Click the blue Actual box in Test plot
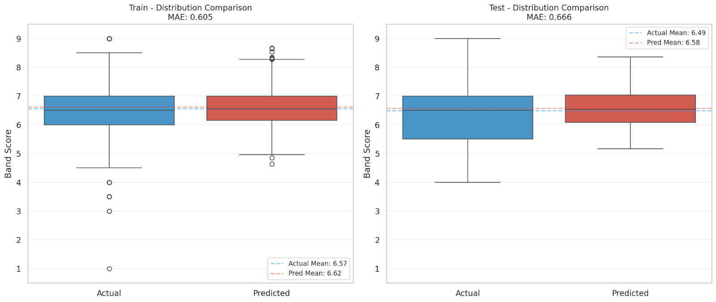 tap(467, 125)
